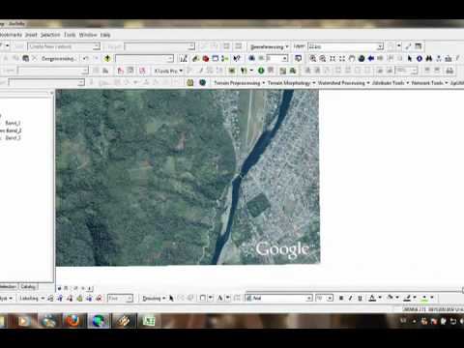Screen dimensions: 464x348
Task: Toggle bold text formatting
Action: pos(341,298)
